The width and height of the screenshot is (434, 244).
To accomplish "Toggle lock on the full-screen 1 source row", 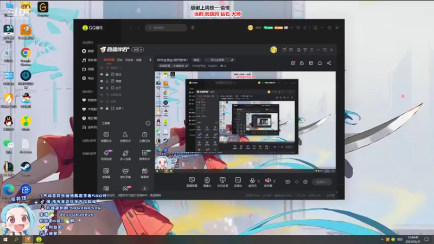I will coord(107,108).
